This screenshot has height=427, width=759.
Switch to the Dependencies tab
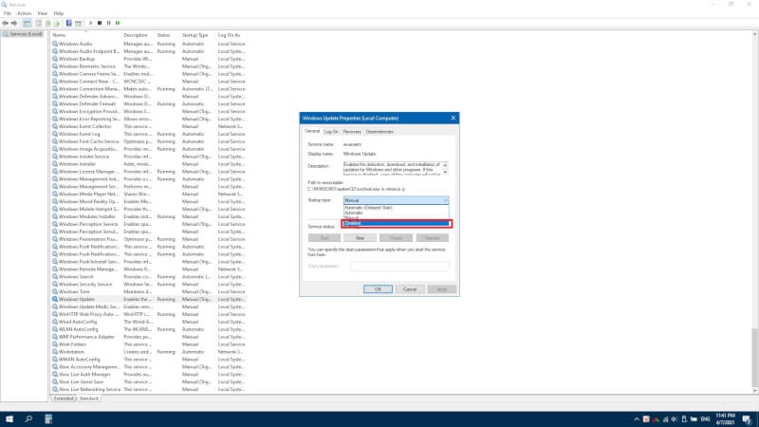[x=379, y=132]
